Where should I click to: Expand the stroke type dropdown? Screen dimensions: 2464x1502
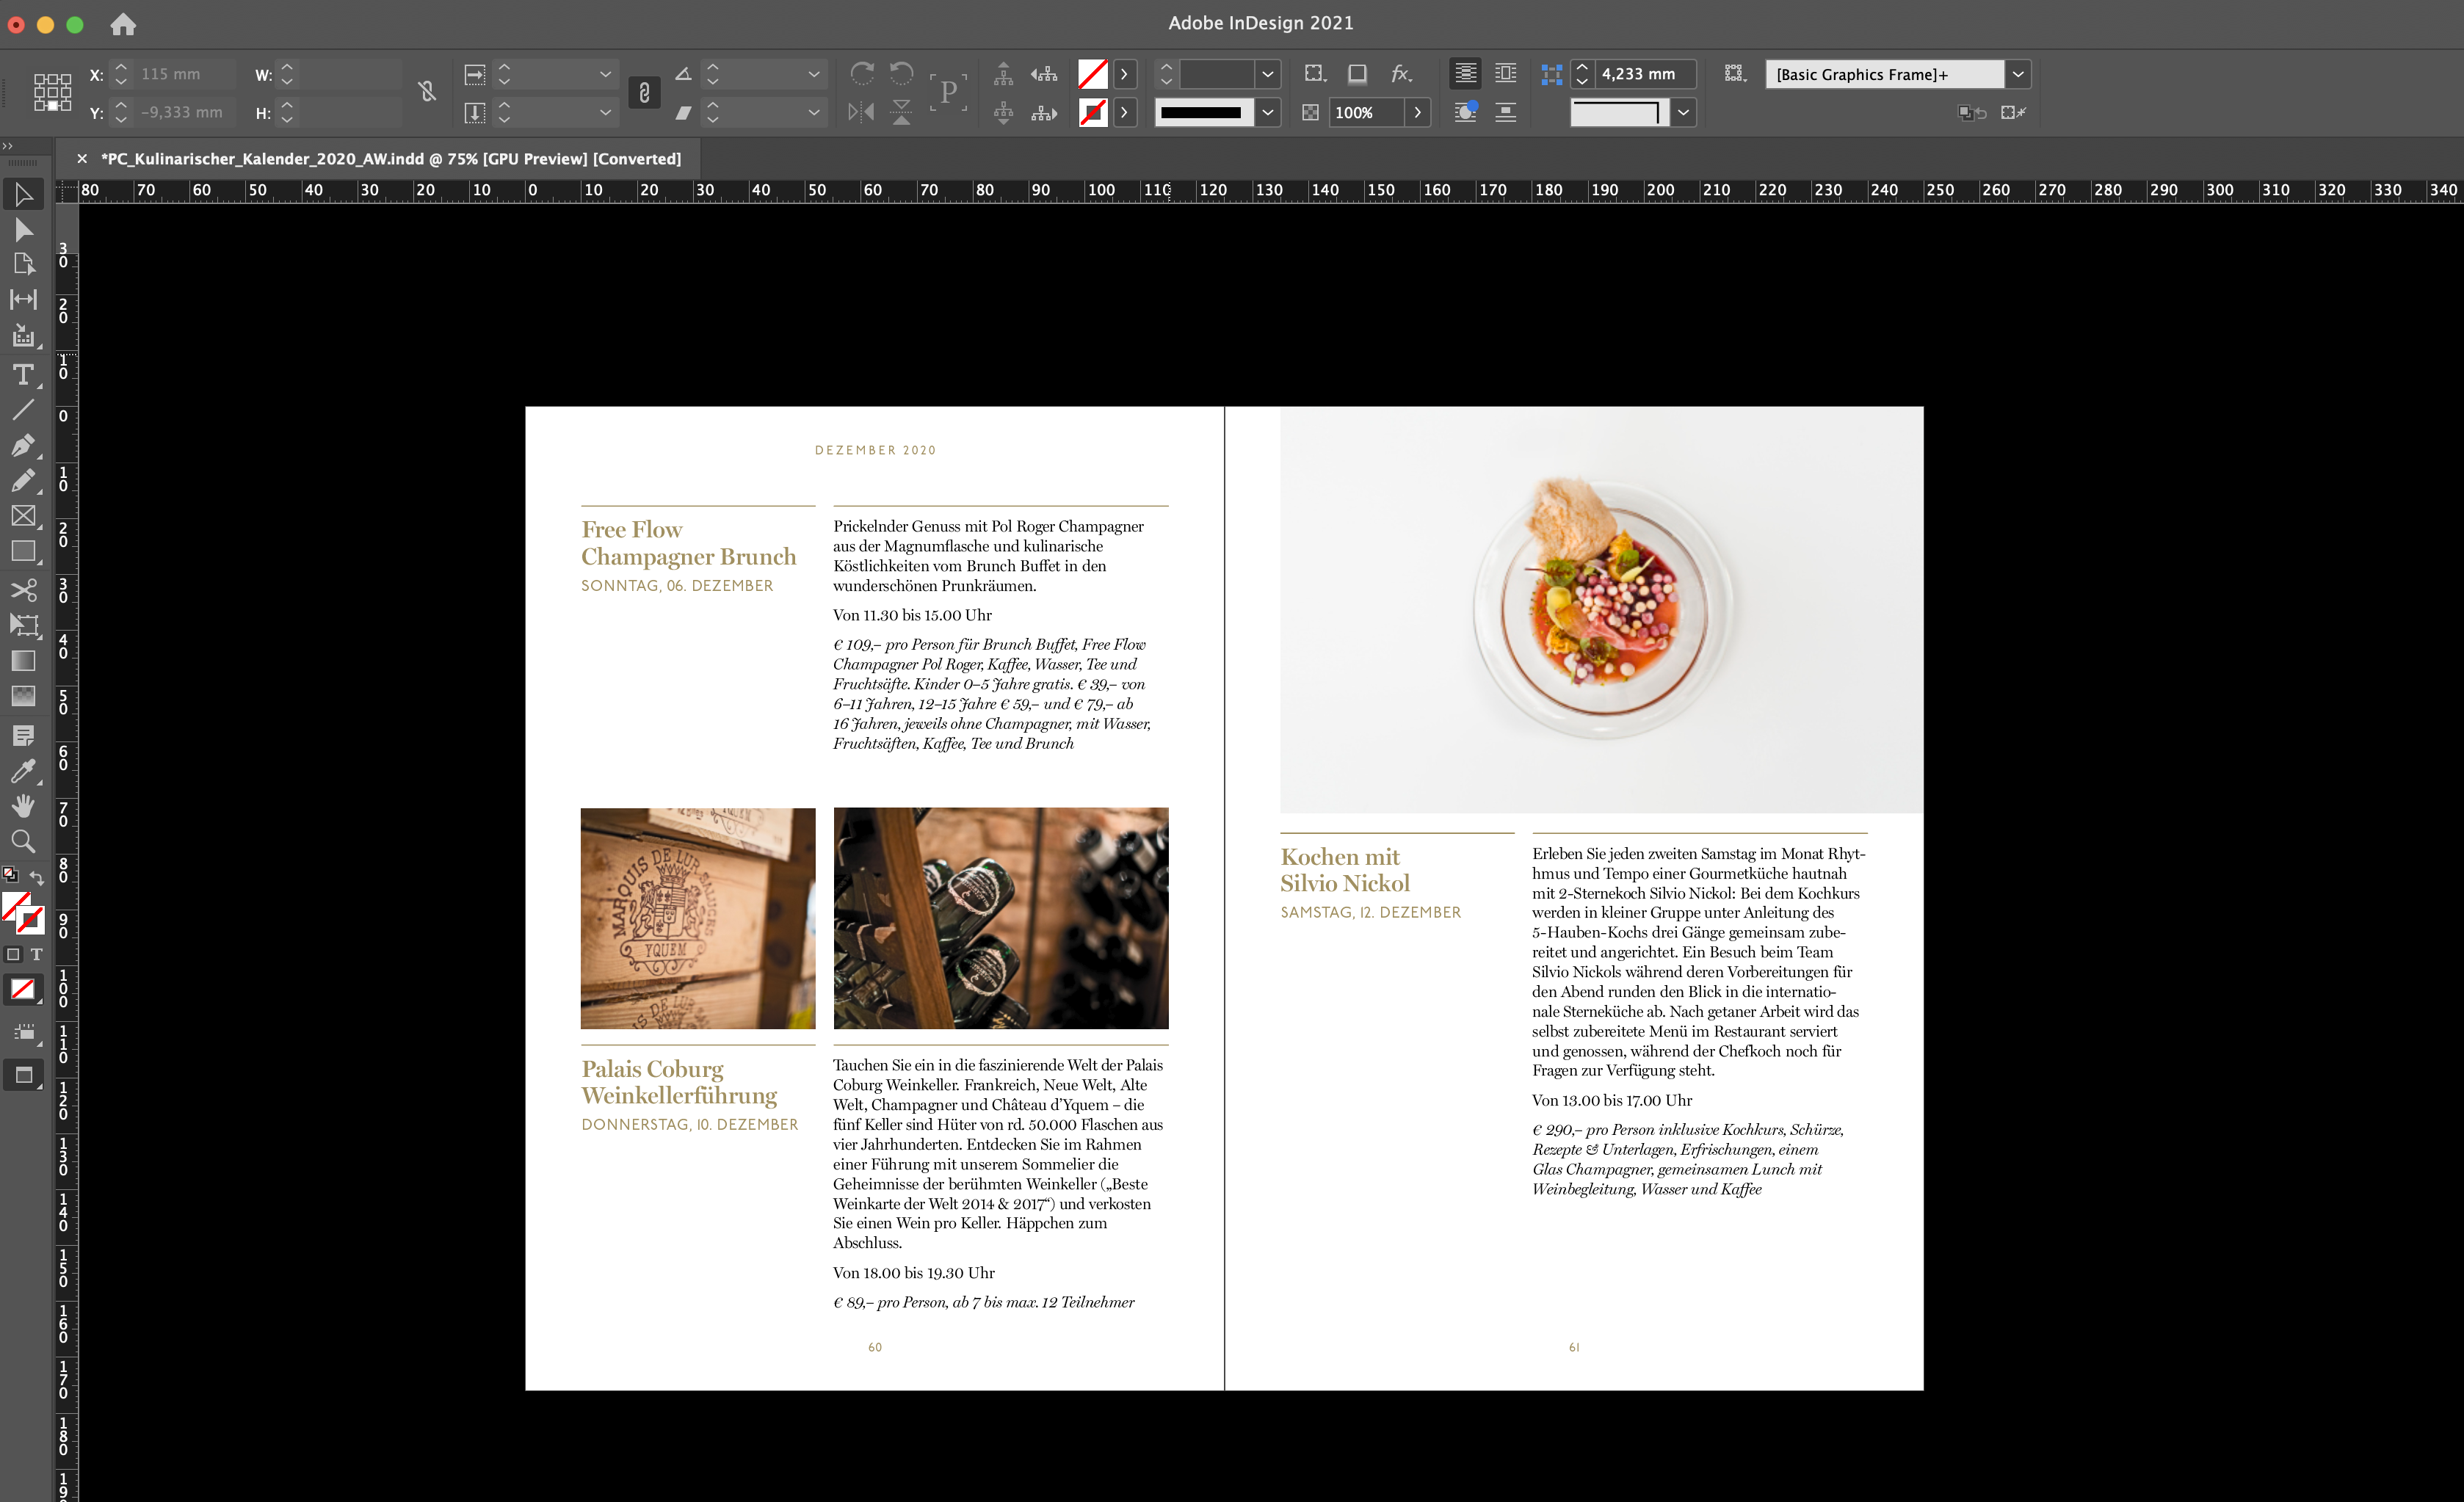pyautogui.click(x=1268, y=112)
